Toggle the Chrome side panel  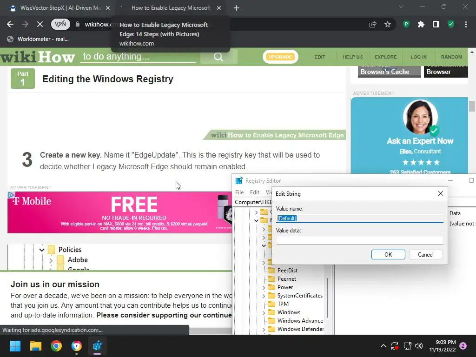click(436, 24)
